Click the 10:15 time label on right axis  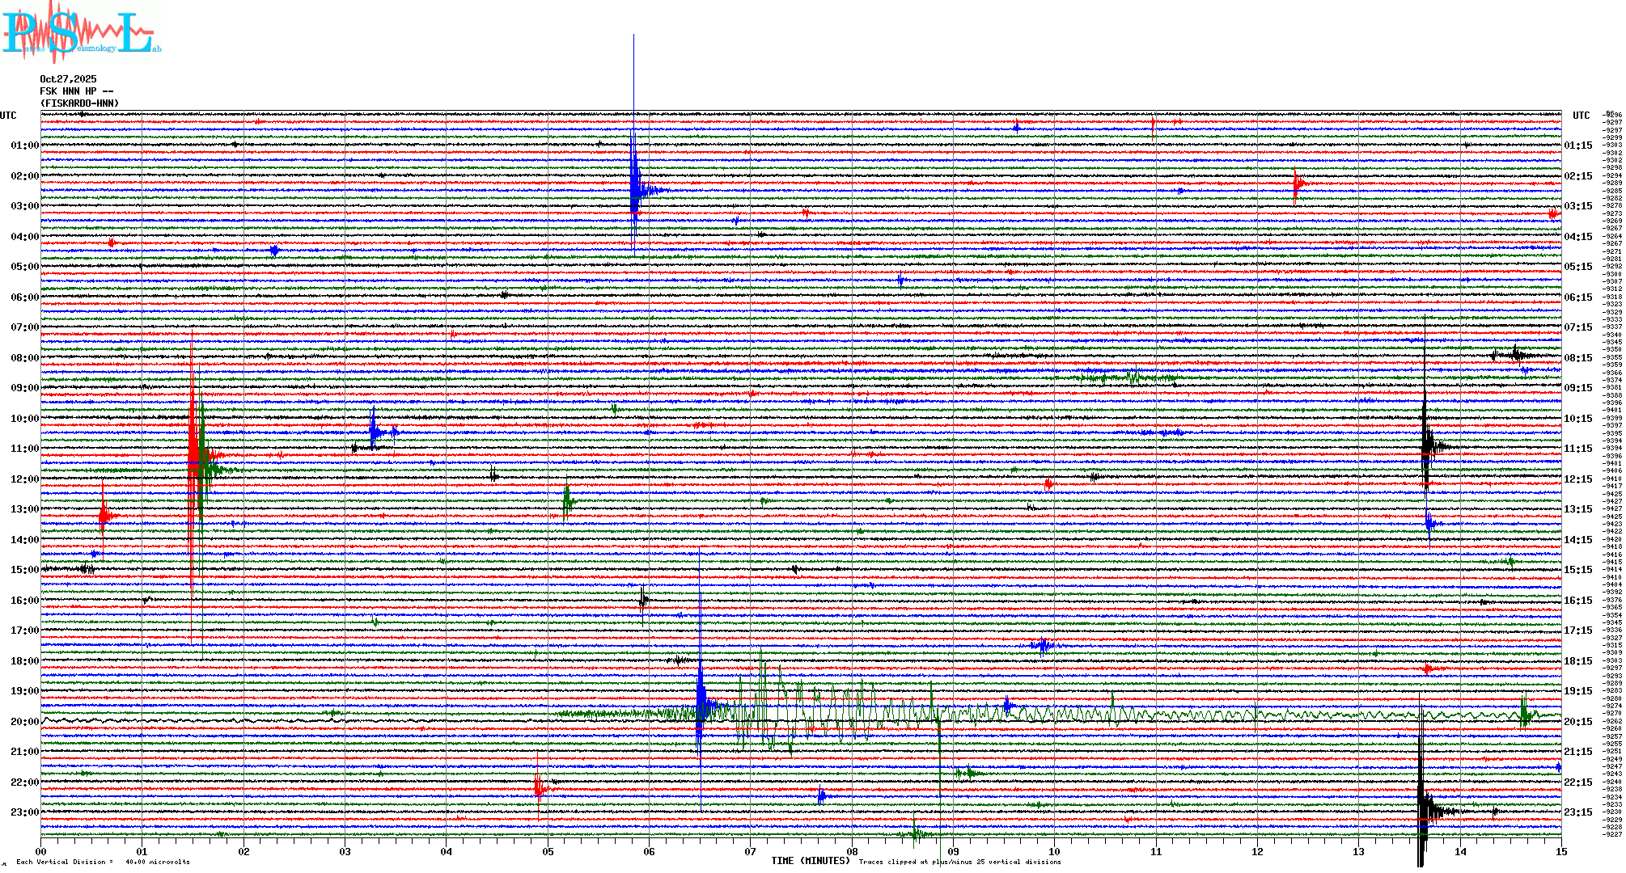coord(1578,419)
